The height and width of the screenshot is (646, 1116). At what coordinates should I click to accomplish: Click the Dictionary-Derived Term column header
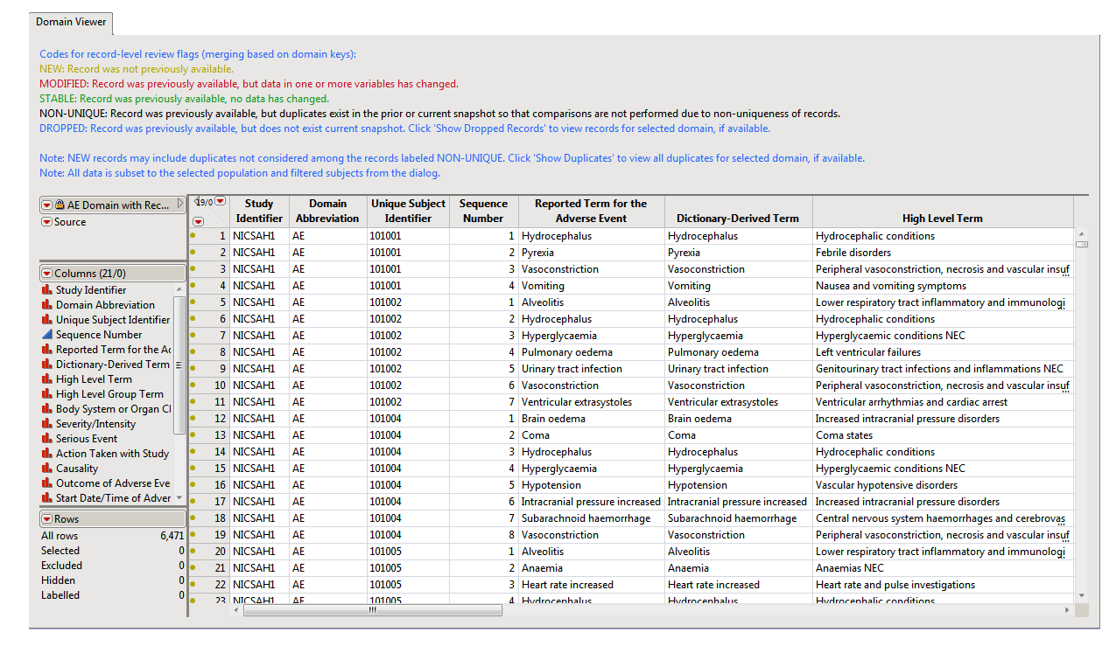click(738, 219)
